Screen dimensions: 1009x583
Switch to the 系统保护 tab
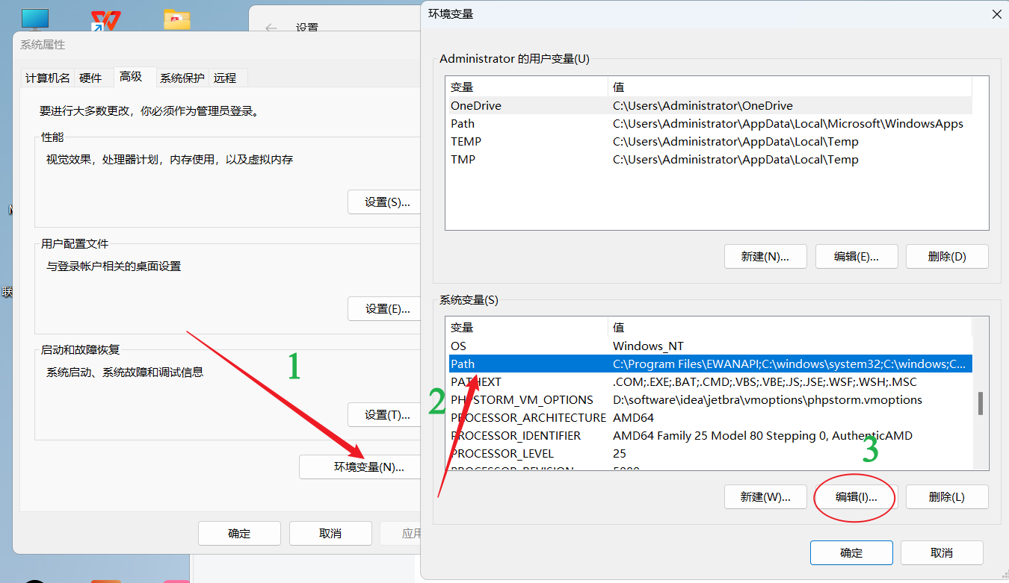(x=182, y=77)
